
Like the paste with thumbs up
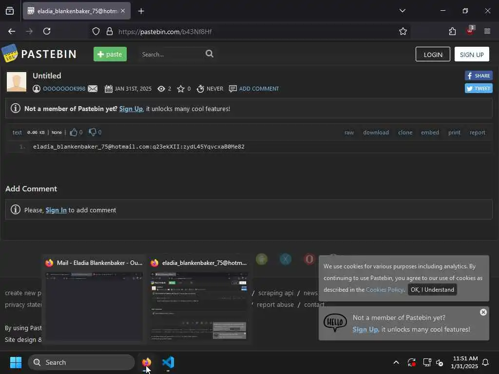74,132
